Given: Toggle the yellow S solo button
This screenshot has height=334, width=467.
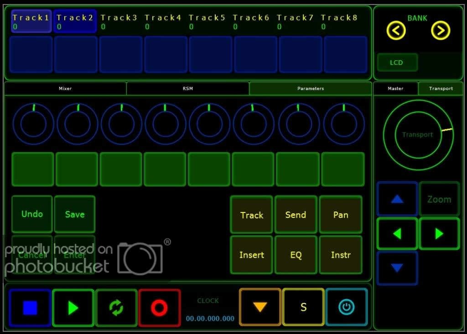Looking at the screenshot, I should click(303, 307).
